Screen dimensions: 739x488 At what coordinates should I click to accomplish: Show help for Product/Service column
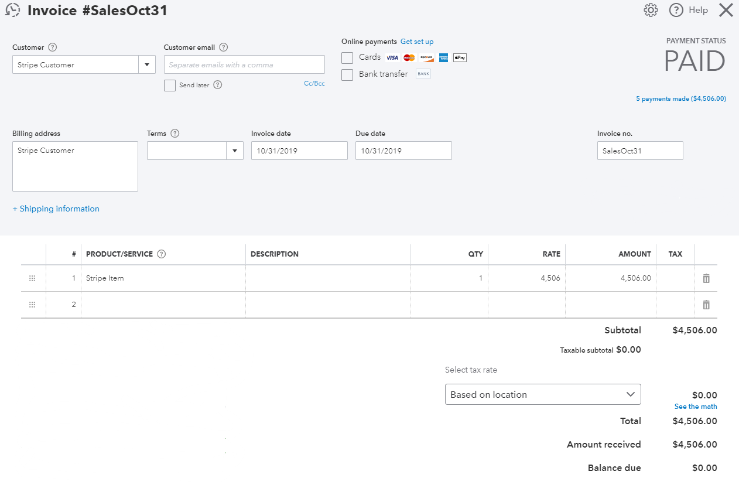coord(162,254)
